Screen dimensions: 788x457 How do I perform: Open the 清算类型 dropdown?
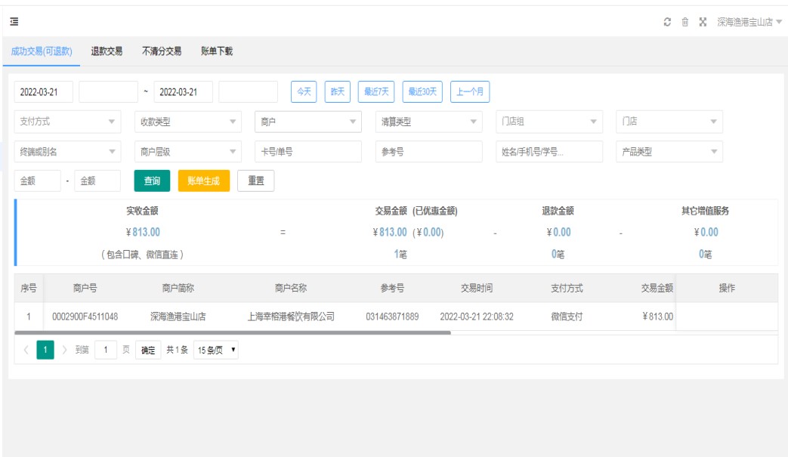tap(428, 122)
